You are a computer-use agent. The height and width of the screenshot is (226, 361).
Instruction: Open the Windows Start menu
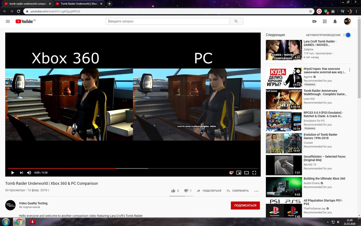[x=6, y=222]
